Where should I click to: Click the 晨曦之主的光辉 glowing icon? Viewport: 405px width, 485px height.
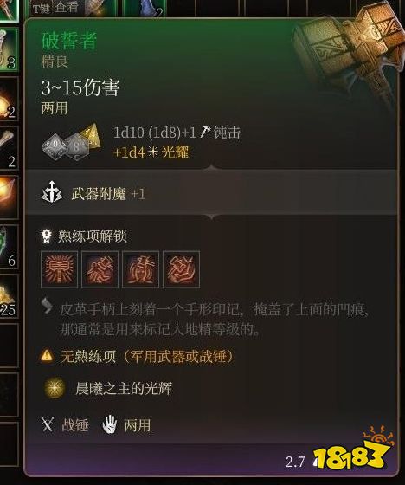(55, 388)
